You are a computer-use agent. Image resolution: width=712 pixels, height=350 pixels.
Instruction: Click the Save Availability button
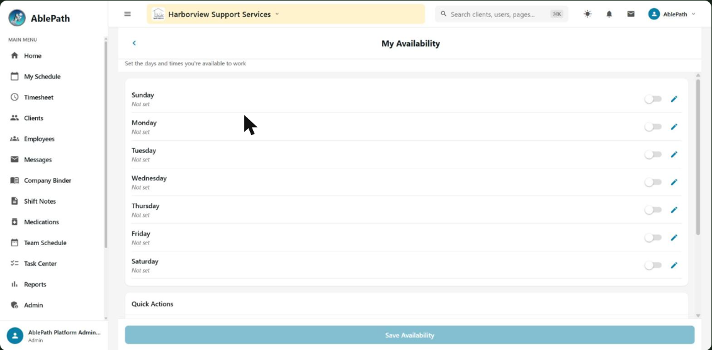pyautogui.click(x=410, y=335)
